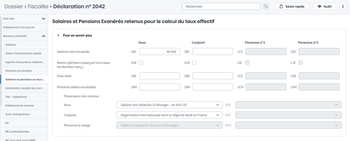Viewport: 350px width, 141px height.
Task: Click the 1AC Salaires nets encaissés field
Action: click(x=159, y=52)
